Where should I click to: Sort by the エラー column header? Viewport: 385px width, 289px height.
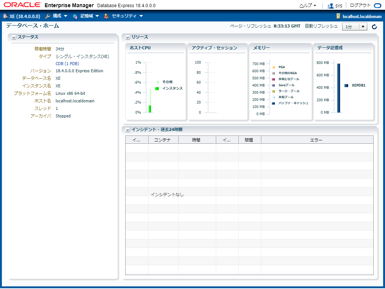click(x=317, y=140)
